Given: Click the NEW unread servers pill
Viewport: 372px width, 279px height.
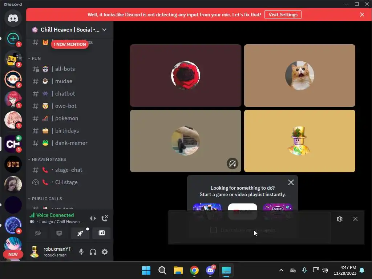Looking at the screenshot, I should pyautogui.click(x=13, y=254).
